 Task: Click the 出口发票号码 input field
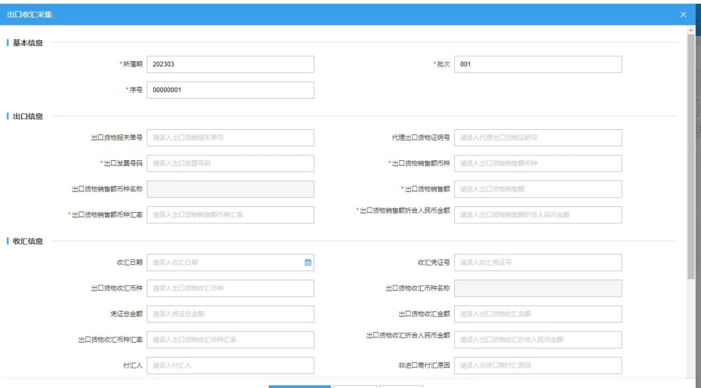[x=230, y=164]
